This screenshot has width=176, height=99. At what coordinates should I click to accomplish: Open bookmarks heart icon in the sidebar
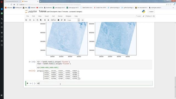pos(2,37)
